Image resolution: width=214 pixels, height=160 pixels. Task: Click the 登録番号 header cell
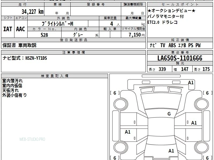(x=96, y=4)
